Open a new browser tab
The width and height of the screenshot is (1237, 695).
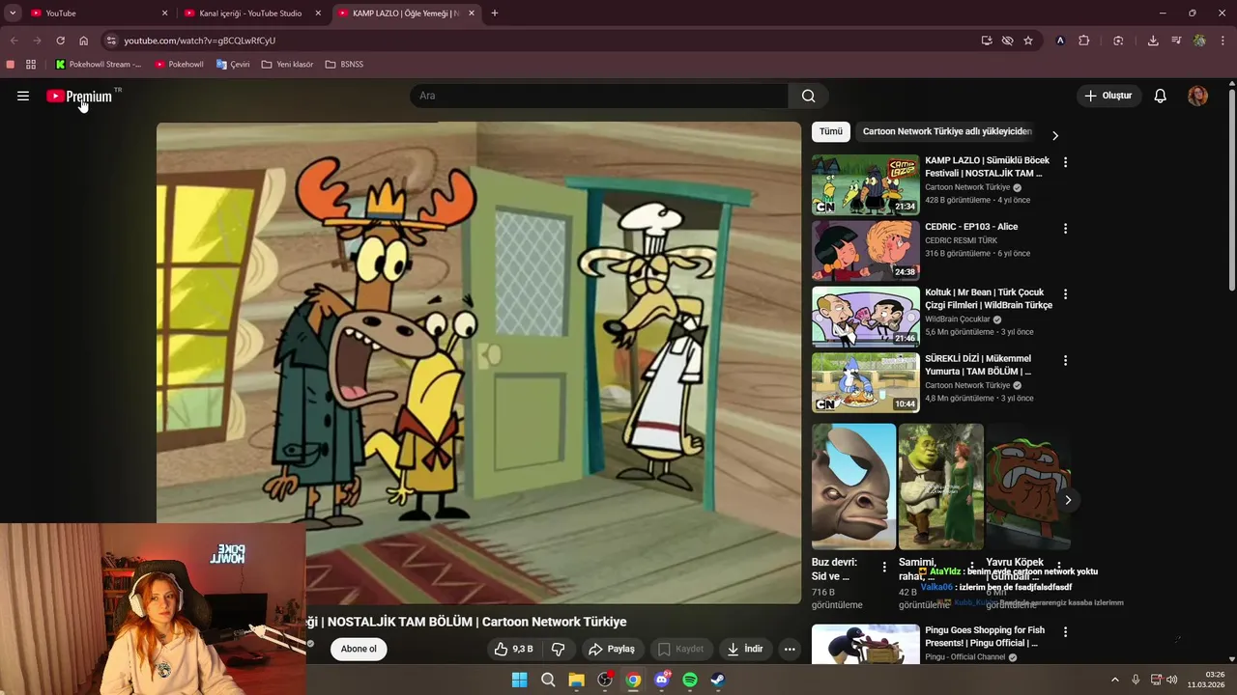(x=495, y=14)
